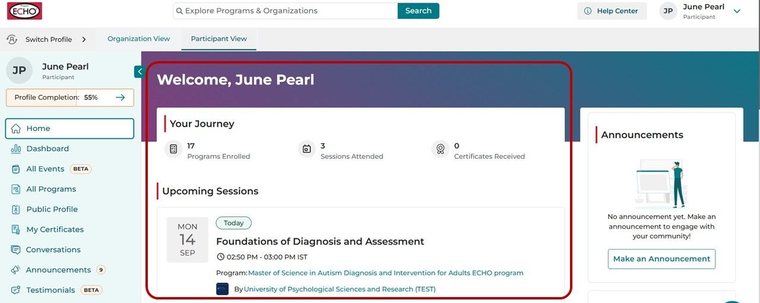This screenshot has width=760, height=303.
Task: Open Master of Science in Autism program link
Action: (386, 273)
